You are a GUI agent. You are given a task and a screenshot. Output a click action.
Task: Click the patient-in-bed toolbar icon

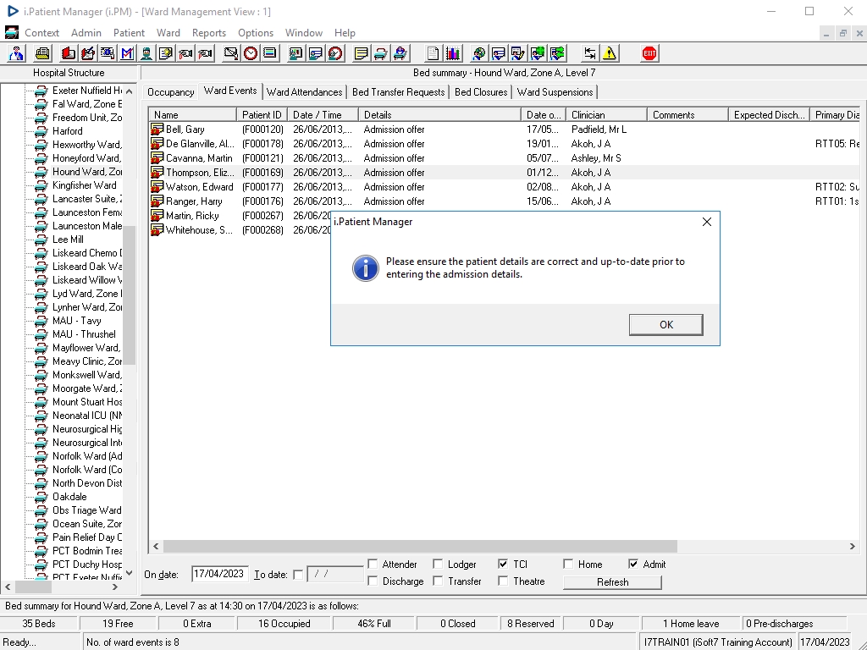point(400,53)
